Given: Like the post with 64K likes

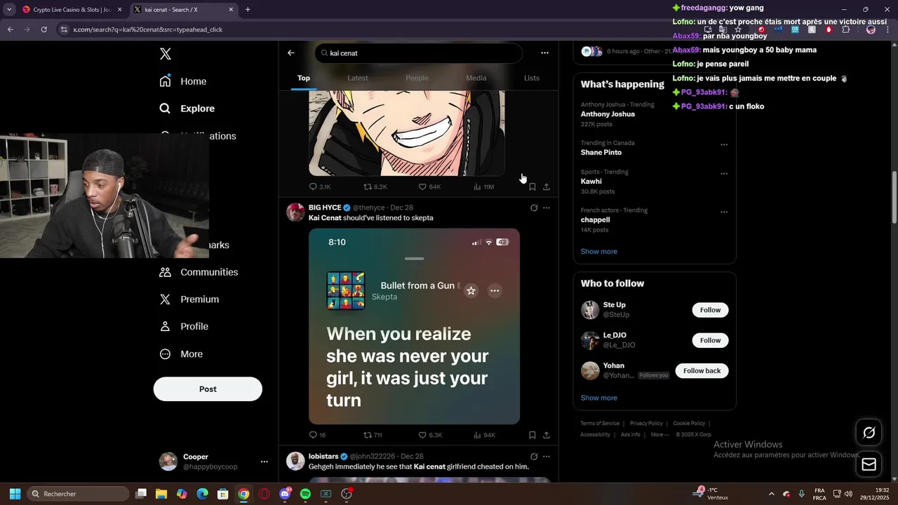Looking at the screenshot, I should pos(429,187).
